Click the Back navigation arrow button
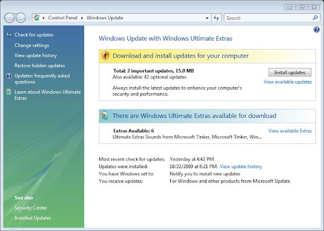Viewport: 324px width, 231px height. (x=9, y=18)
